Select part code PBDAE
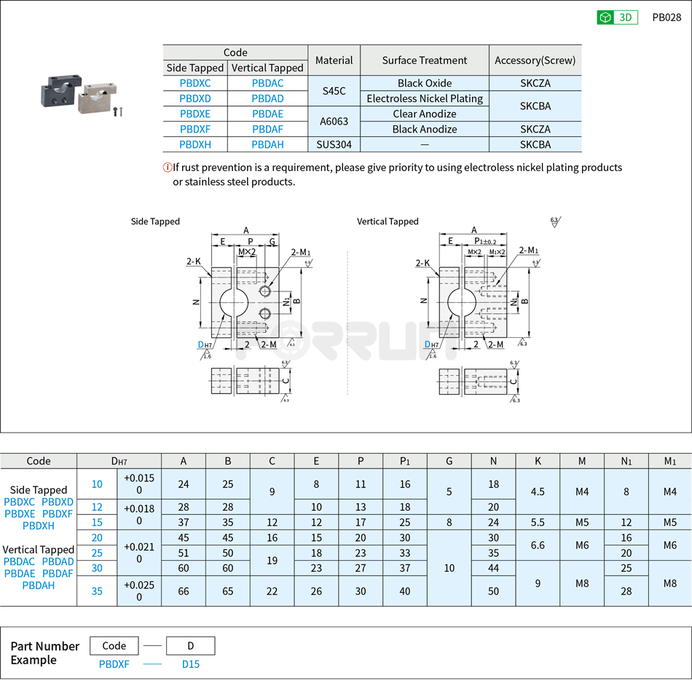Image resolution: width=692 pixels, height=681 pixels. pyautogui.click(x=267, y=114)
